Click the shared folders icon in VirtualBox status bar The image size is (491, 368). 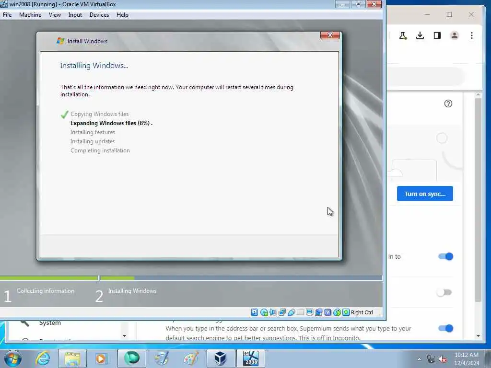click(300, 312)
